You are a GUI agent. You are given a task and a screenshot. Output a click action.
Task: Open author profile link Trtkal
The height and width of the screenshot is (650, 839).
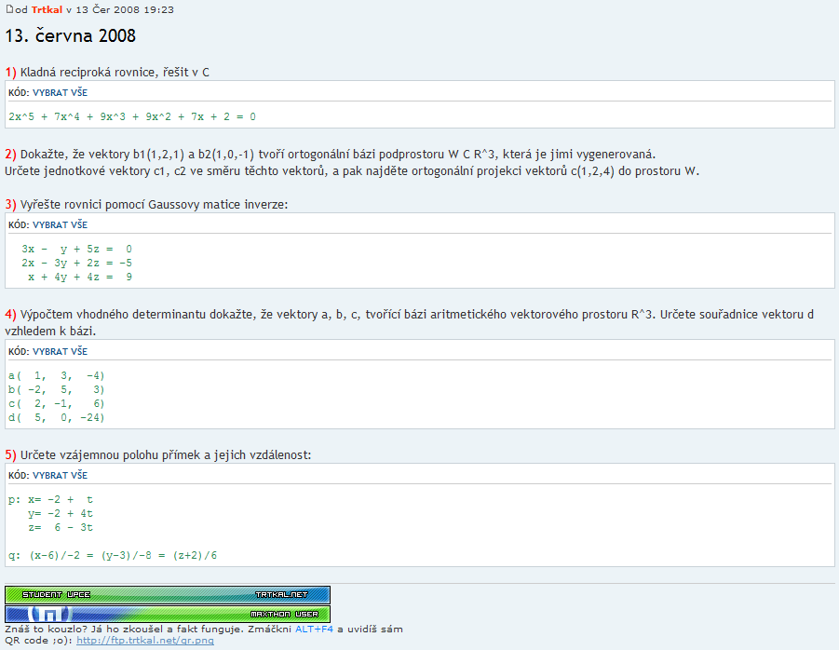(x=47, y=9)
